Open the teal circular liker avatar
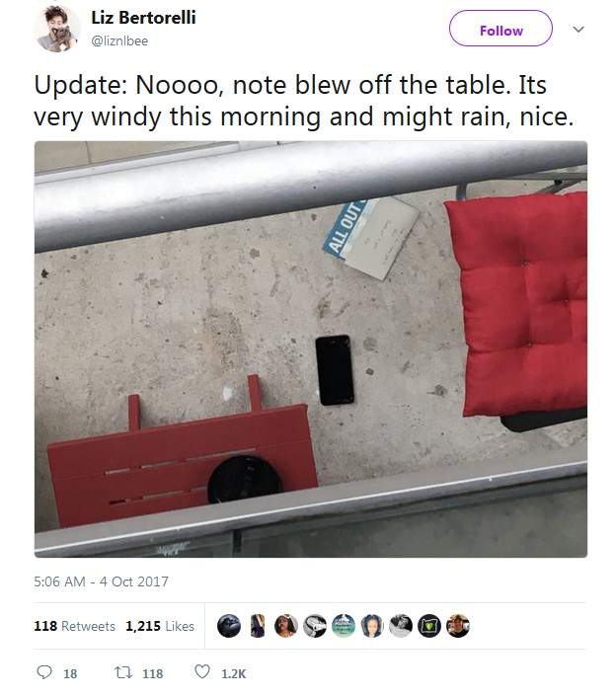Viewport: 616px width, 696px height. [344, 626]
